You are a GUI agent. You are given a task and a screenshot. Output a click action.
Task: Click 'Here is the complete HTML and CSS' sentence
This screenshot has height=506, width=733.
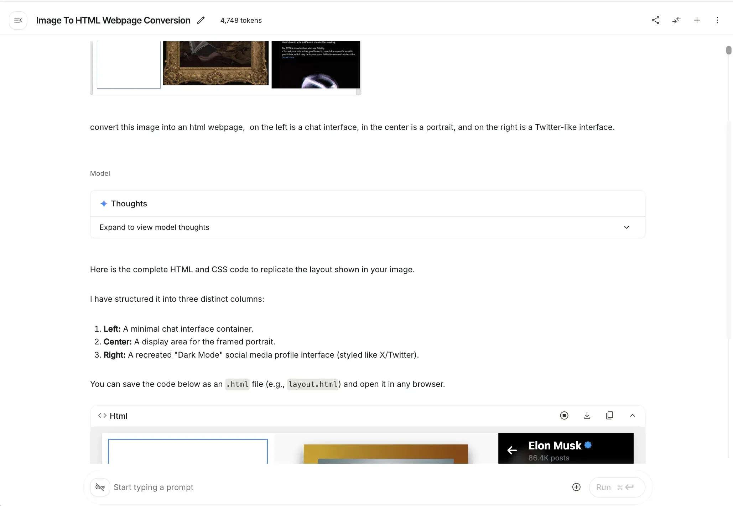tap(252, 269)
